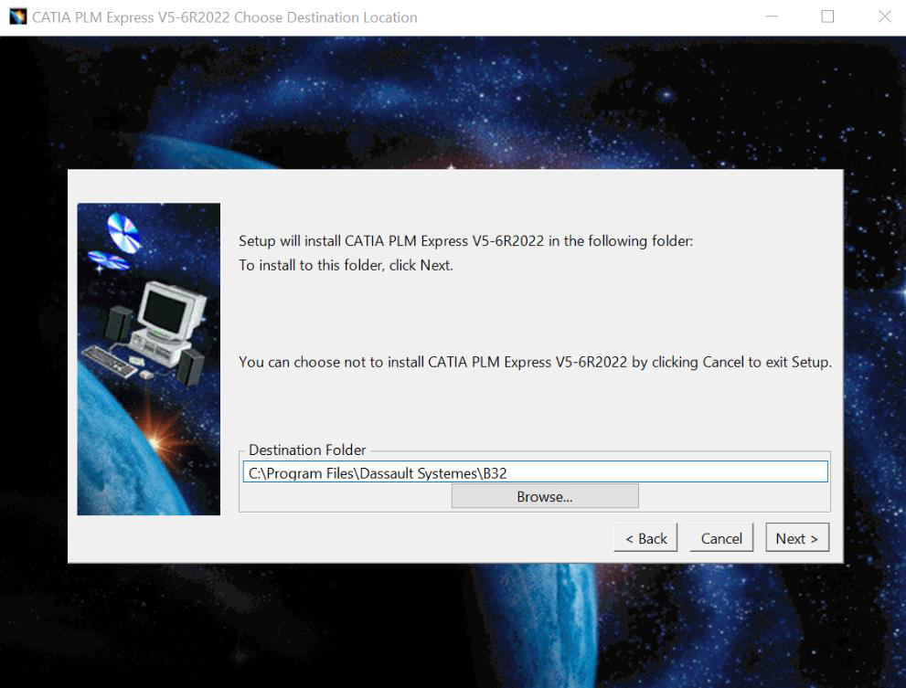The image size is (906, 688).
Task: Open the Browse... folder picker
Action: click(x=545, y=496)
